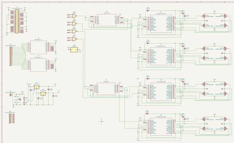This screenshot has width=234, height=143.
Task: Select the second yellow voltage regulator symbol
Action: [x=43, y=94]
